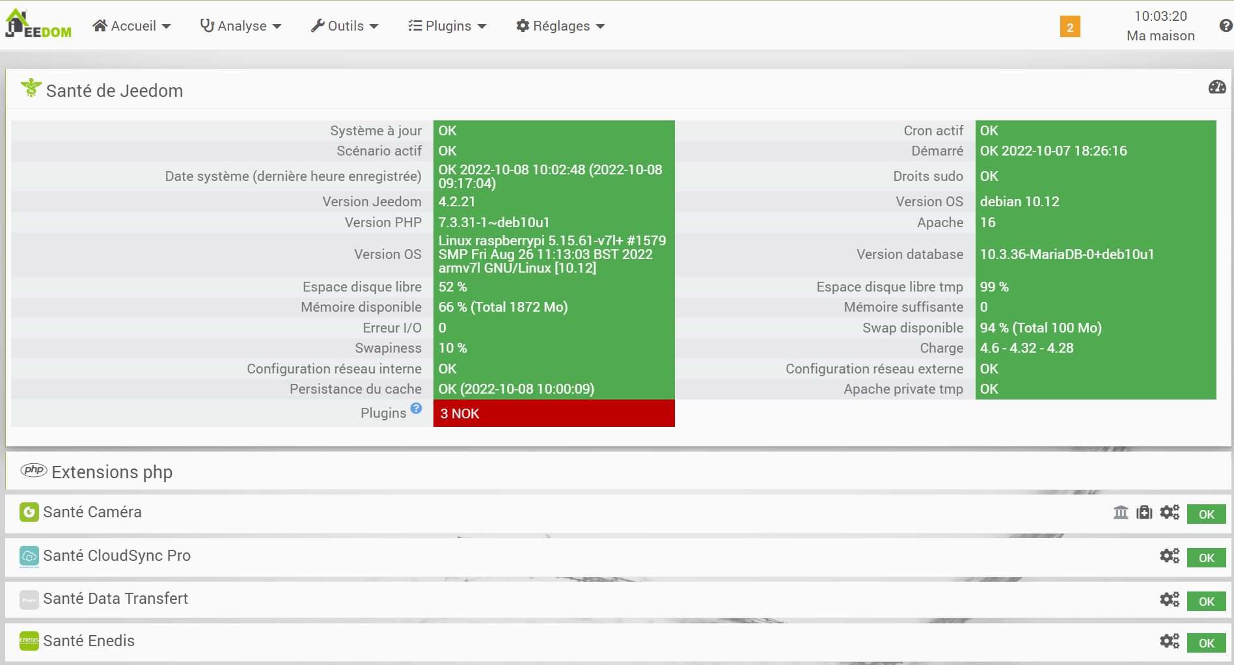Open the Analyse menu
Viewport: 1234px width, 665px height.
pyautogui.click(x=241, y=26)
